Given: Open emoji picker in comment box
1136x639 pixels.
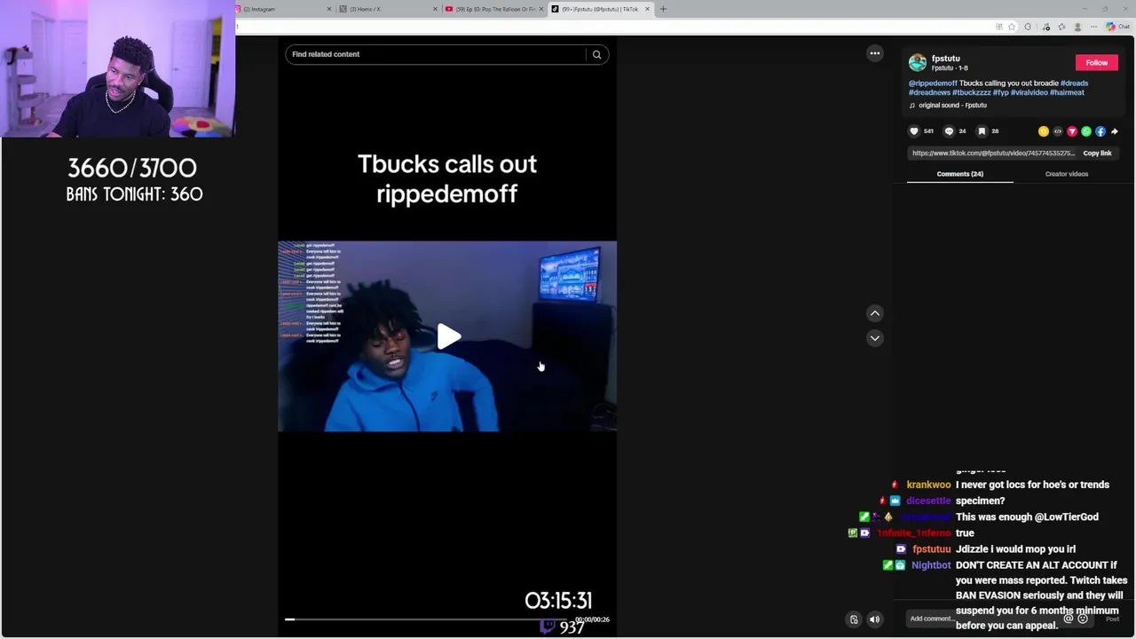Looking at the screenshot, I should click(1083, 619).
